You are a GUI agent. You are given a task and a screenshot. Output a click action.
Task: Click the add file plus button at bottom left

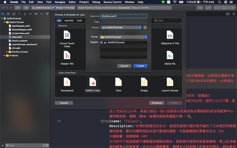pos(3,145)
